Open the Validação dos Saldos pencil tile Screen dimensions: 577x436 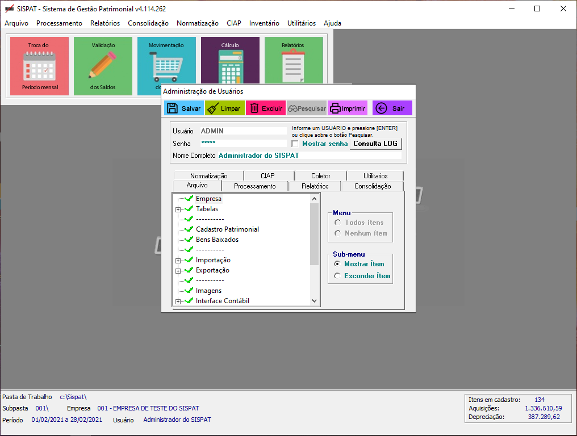point(103,66)
